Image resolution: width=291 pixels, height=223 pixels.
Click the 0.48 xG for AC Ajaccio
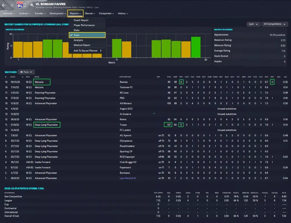(285, 136)
